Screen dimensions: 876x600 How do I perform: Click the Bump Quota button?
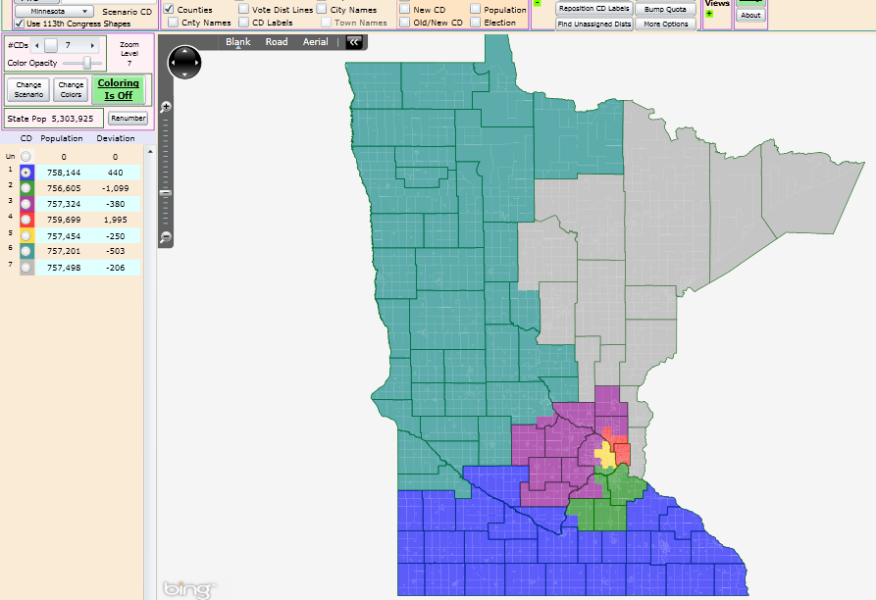click(665, 9)
